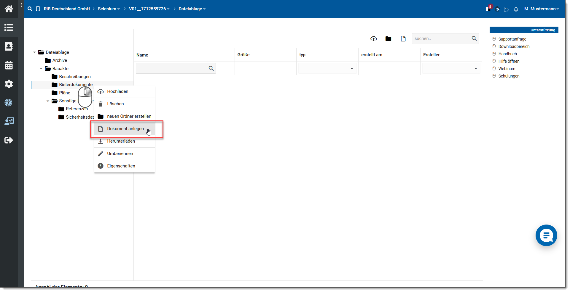Open the Supportanfrage link
Viewport: 570px width, 292px height.
(512, 39)
